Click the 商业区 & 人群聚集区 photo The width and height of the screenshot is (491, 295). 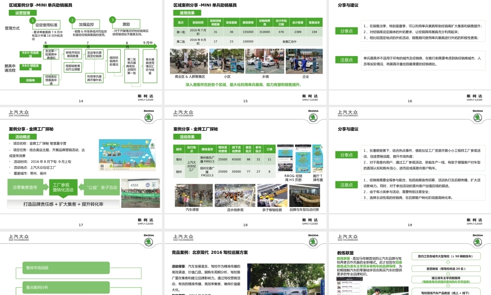[x=189, y=61]
